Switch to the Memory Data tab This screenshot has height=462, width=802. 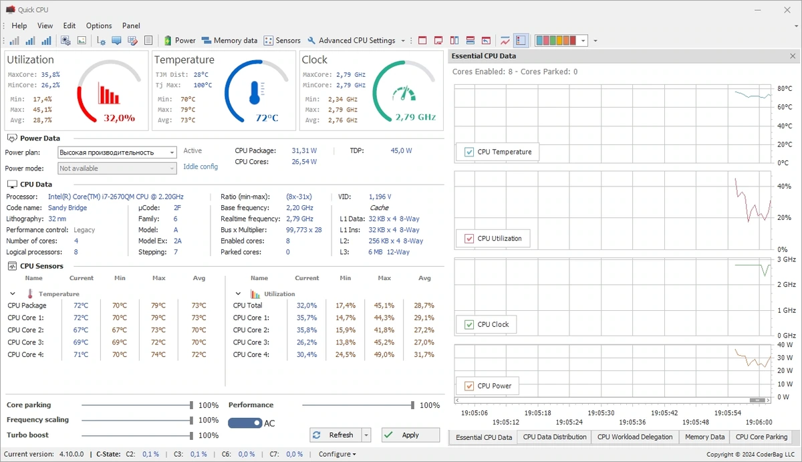click(x=704, y=437)
